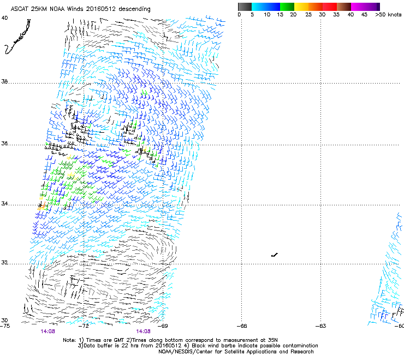Viewport: 404px width, 355px height.
Task: Click the gray 0-5 knots legend swatch
Action: click(245, 7)
